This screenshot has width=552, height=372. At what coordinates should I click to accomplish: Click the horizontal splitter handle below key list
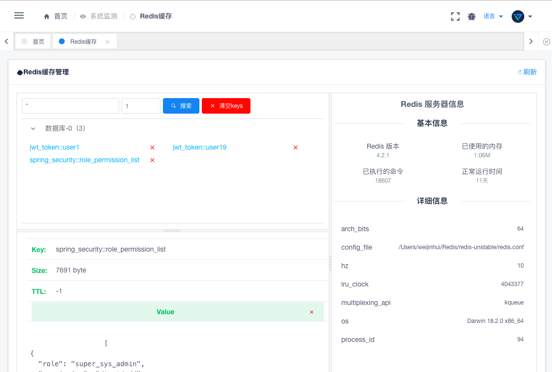click(x=173, y=231)
